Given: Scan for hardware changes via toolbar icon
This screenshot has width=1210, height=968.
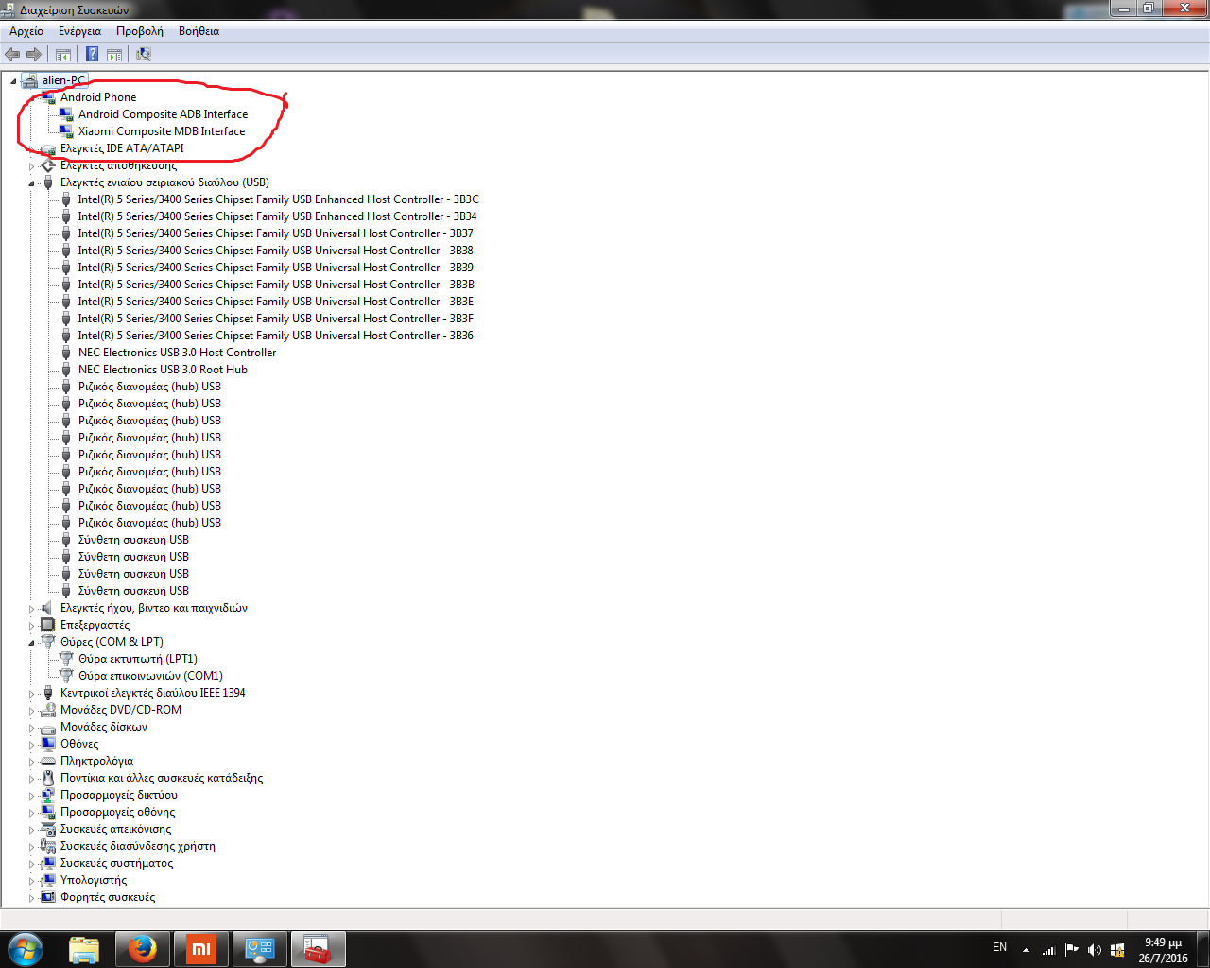Looking at the screenshot, I should pyautogui.click(x=144, y=54).
